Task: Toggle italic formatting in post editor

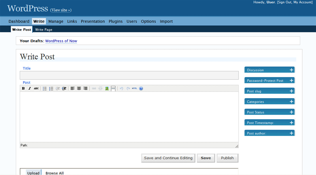Action: (30, 89)
